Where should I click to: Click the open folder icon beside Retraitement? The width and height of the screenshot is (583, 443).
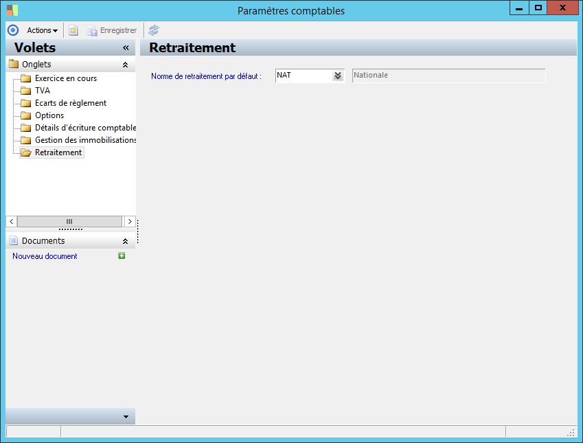point(25,152)
